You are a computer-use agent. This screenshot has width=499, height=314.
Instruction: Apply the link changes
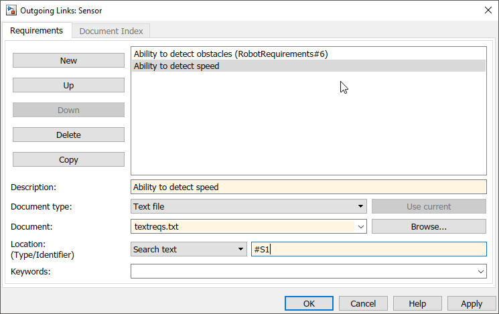pyautogui.click(x=472, y=303)
